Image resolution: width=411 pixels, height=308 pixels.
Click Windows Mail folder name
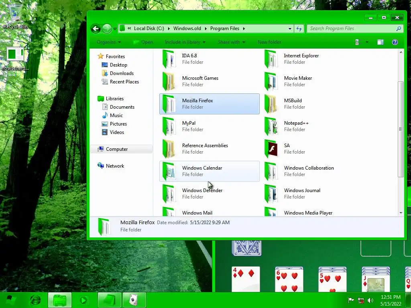(x=197, y=213)
